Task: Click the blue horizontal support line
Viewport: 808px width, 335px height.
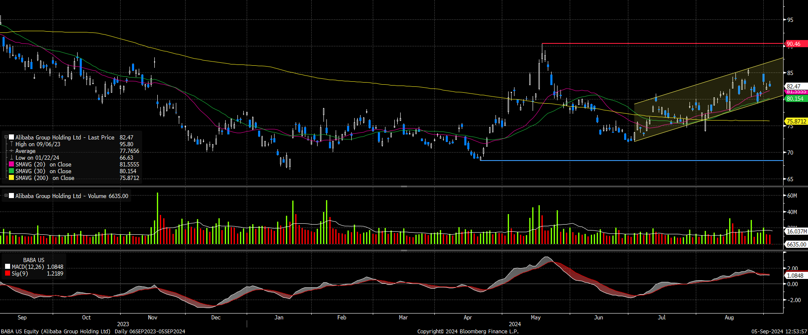Action: click(x=632, y=160)
